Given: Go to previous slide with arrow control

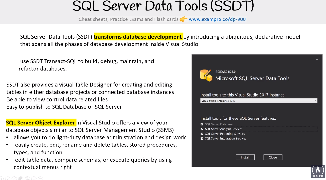Looking at the screenshot, I should click(1, 178).
